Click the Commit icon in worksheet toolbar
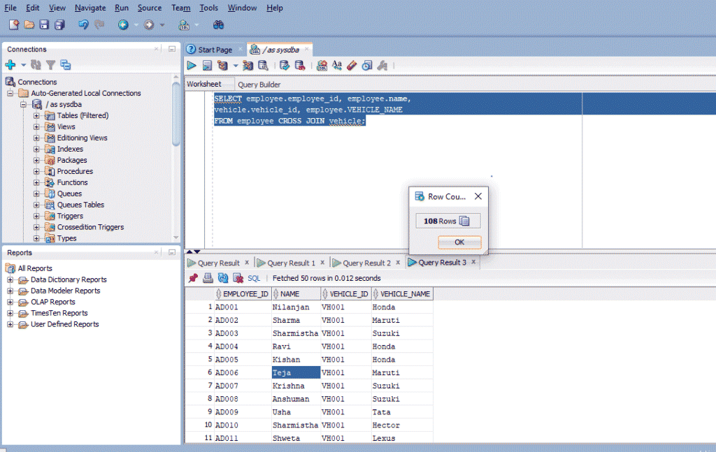 coord(285,66)
